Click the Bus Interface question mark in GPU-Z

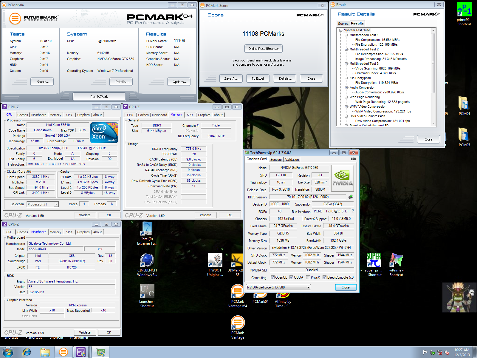353,211
